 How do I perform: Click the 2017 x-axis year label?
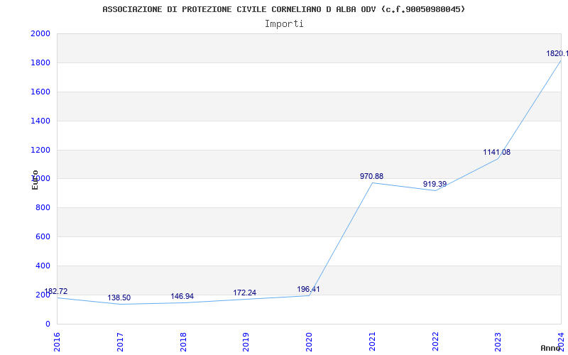[120, 342]
